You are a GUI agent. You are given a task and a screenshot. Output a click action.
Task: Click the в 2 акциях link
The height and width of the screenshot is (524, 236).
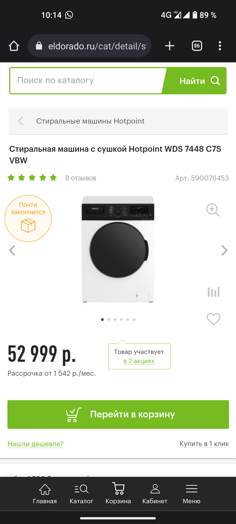point(139,361)
